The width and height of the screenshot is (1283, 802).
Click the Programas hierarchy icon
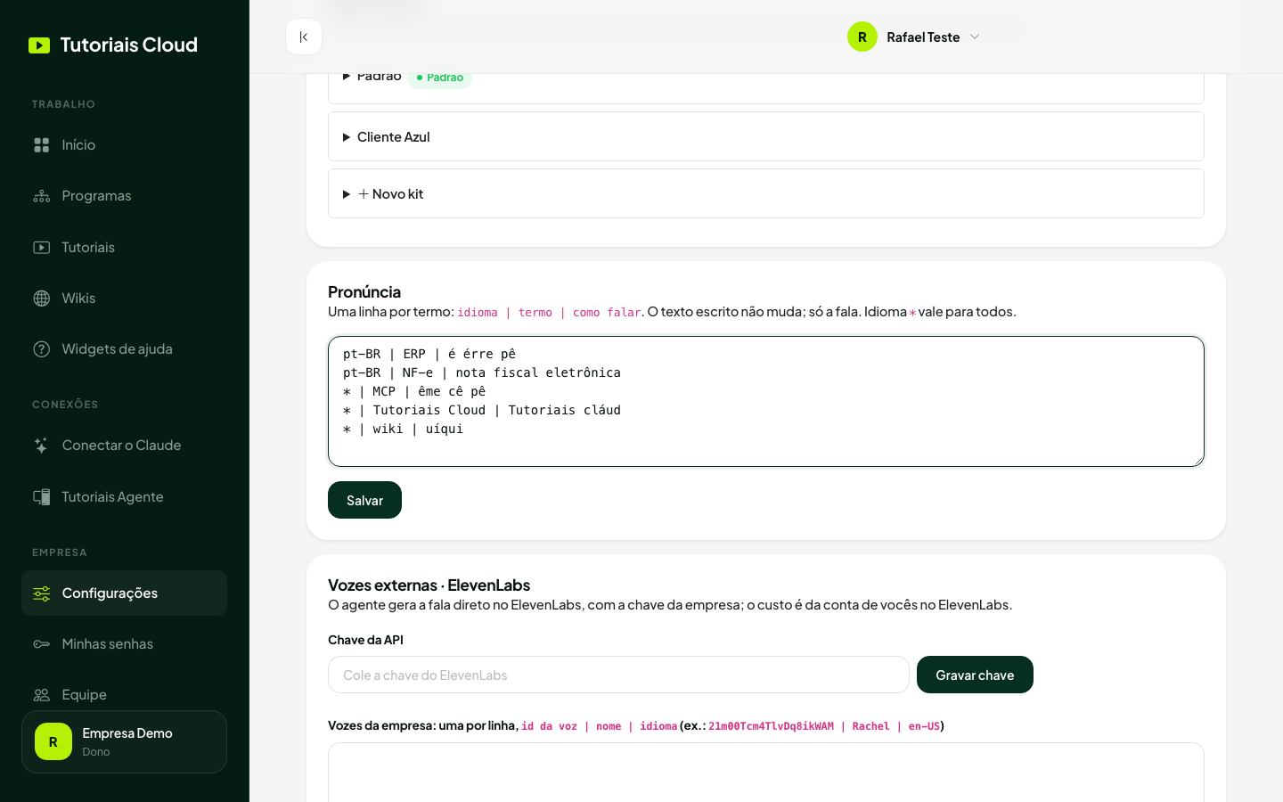click(x=42, y=196)
